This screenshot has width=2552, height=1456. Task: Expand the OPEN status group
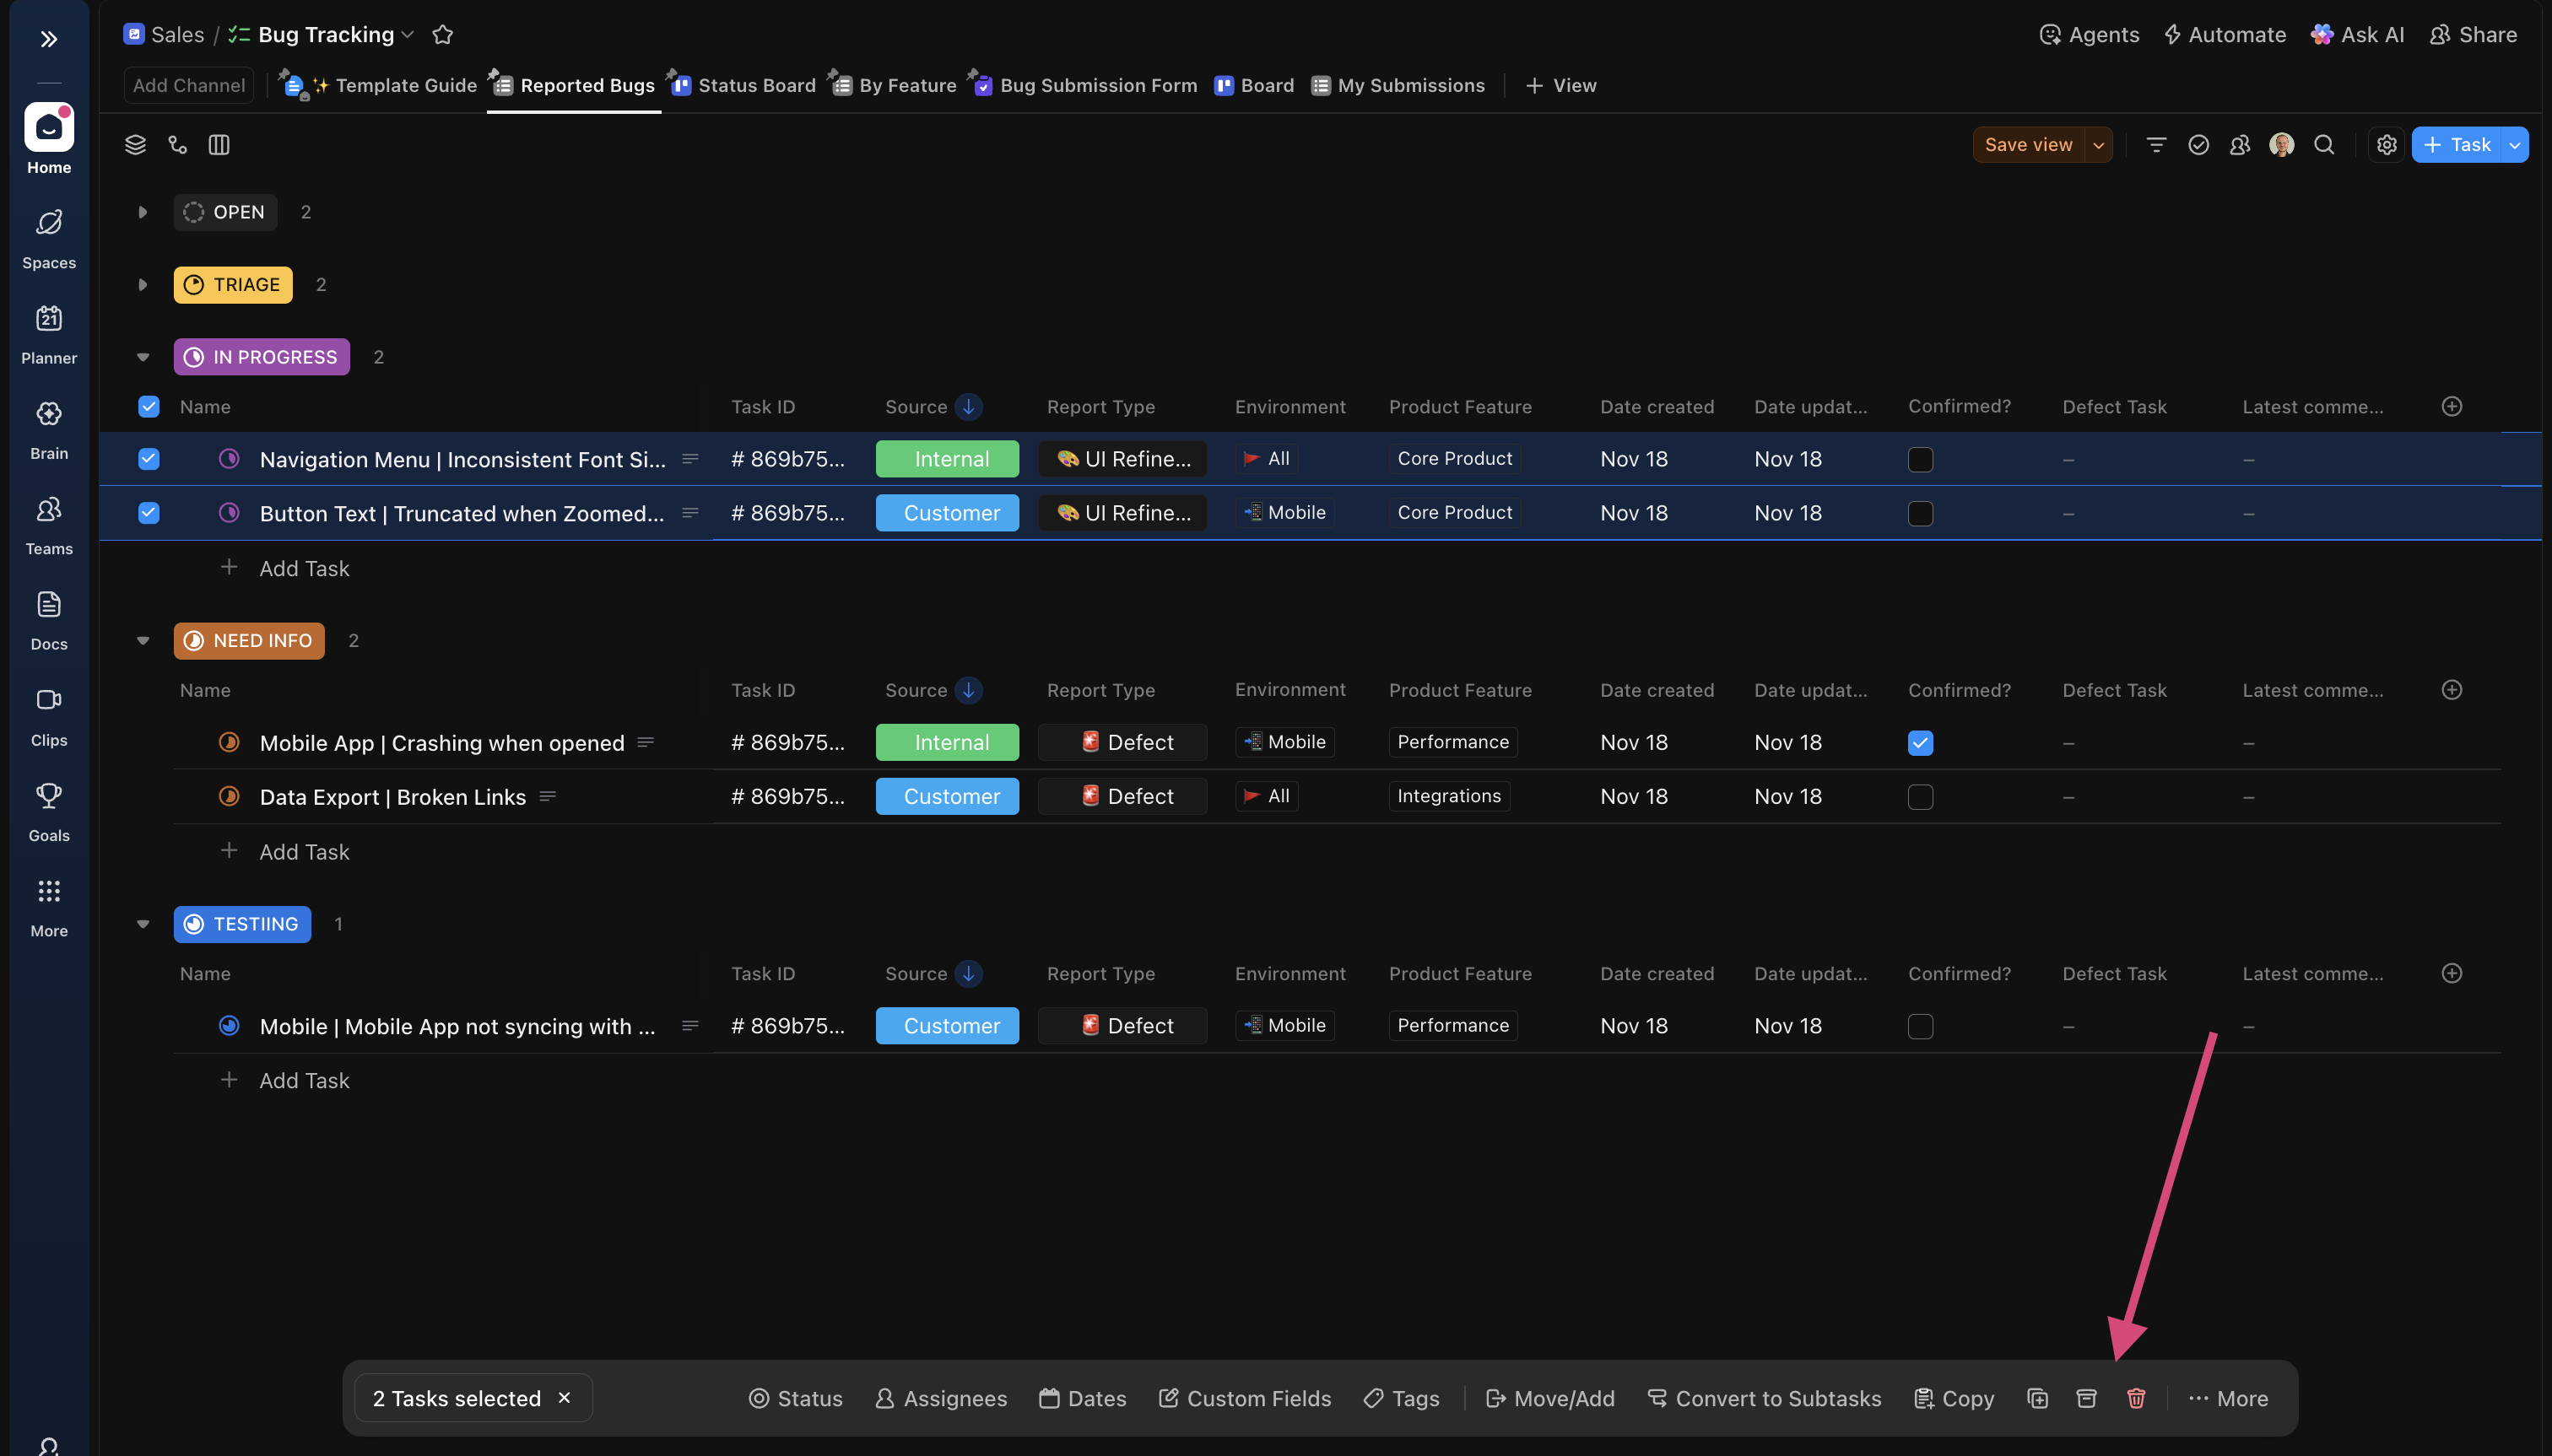click(x=143, y=212)
